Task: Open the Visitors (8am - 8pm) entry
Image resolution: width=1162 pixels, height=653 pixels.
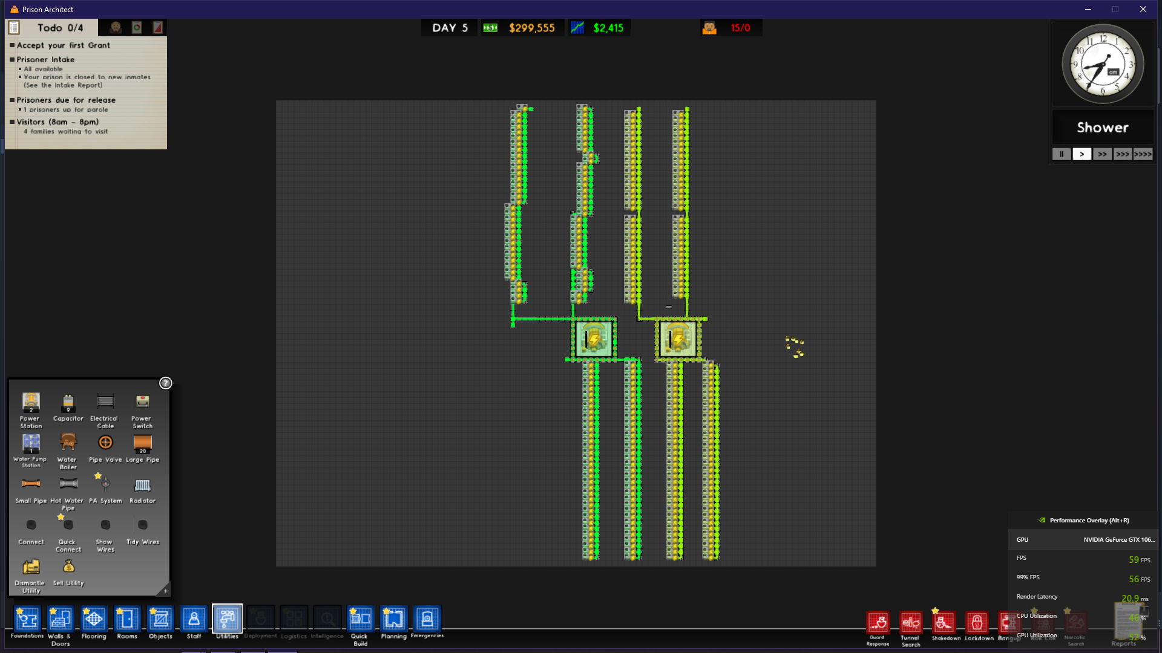Action: 57,122
